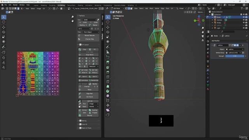Select the Spin tool
This screenshot has height=140, width=249.
click(x=108, y=91)
